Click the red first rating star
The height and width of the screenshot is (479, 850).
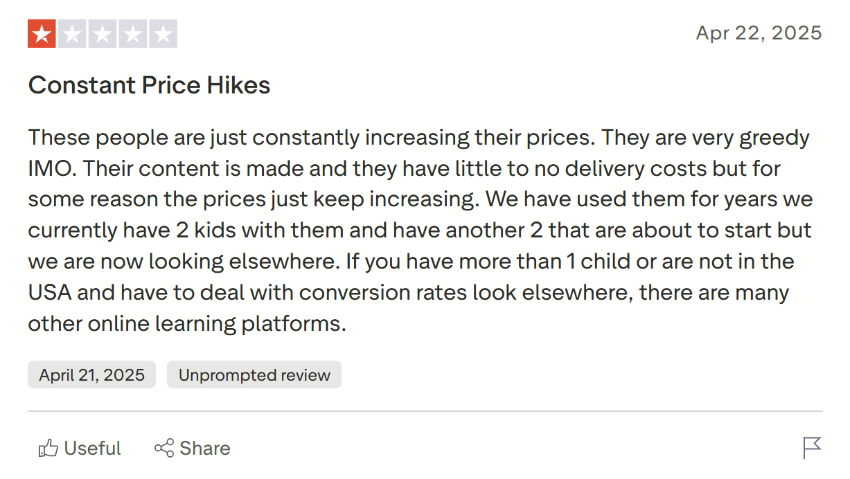tap(42, 34)
